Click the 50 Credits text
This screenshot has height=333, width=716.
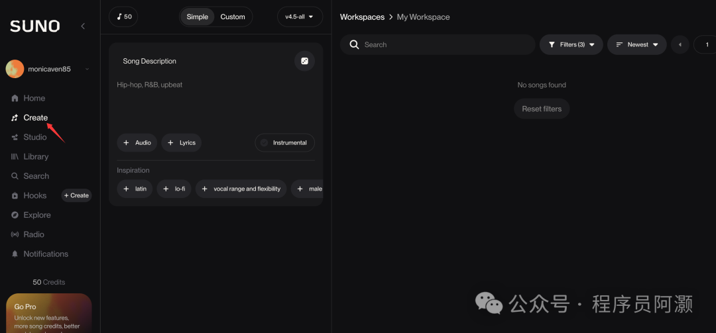coord(49,283)
